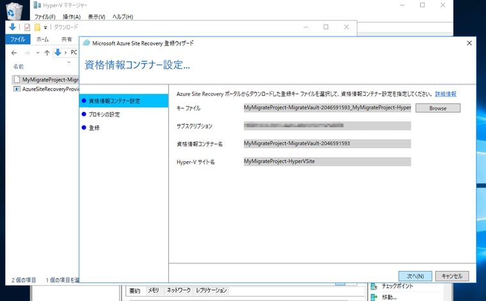
Task: Click the checkpoint action icon in Hyper-V Manager
Action: [374, 286]
